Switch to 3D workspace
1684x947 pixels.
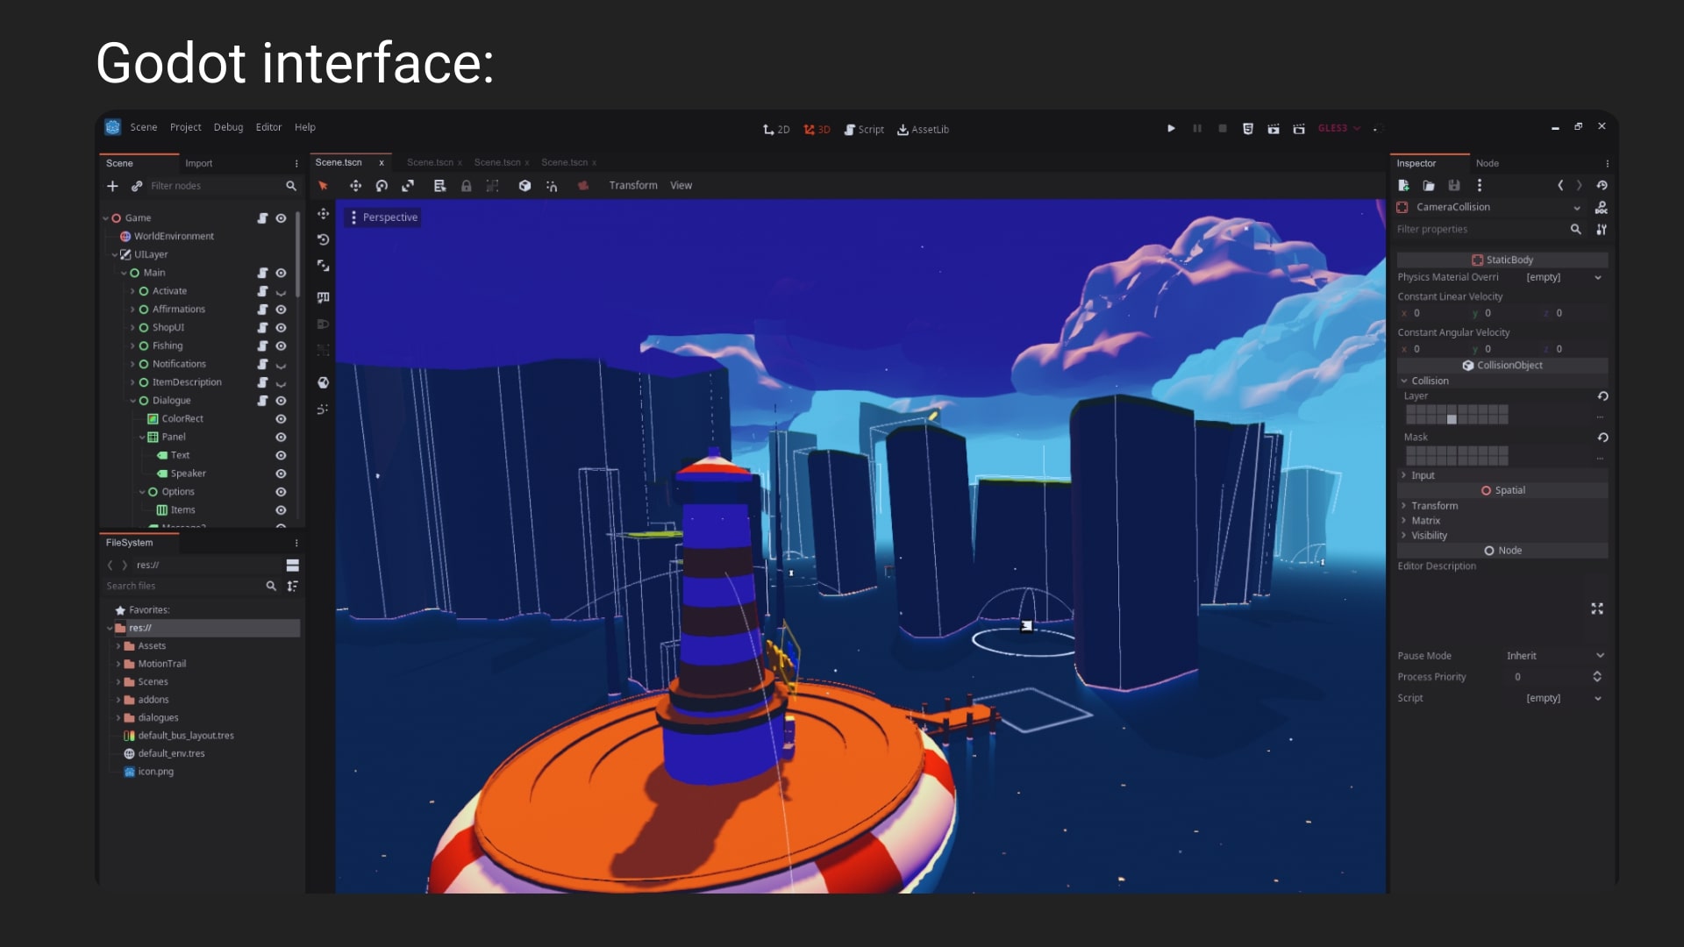coord(817,129)
